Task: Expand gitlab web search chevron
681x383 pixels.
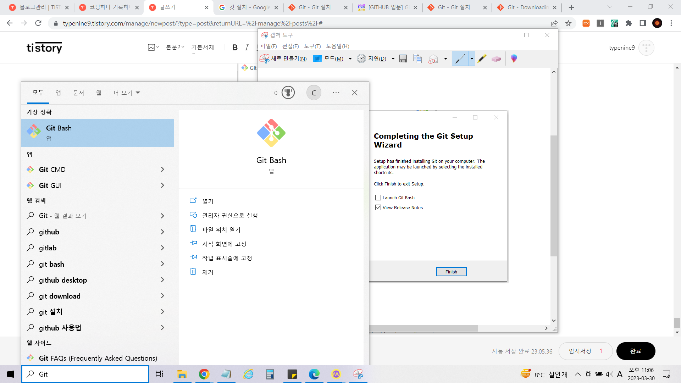Action: click(x=162, y=248)
